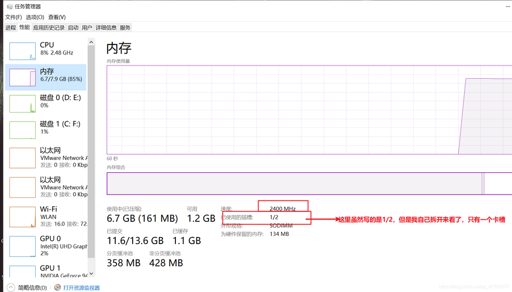Open the 选项(O) menu

tap(35, 17)
